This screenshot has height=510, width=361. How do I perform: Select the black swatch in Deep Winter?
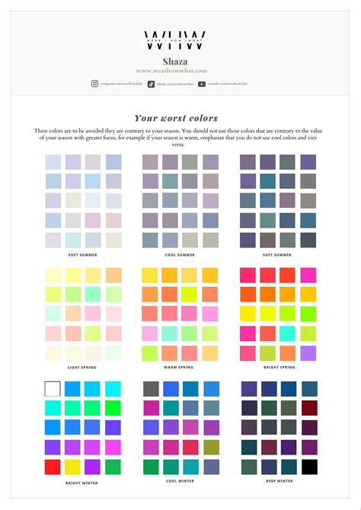[x=309, y=467]
